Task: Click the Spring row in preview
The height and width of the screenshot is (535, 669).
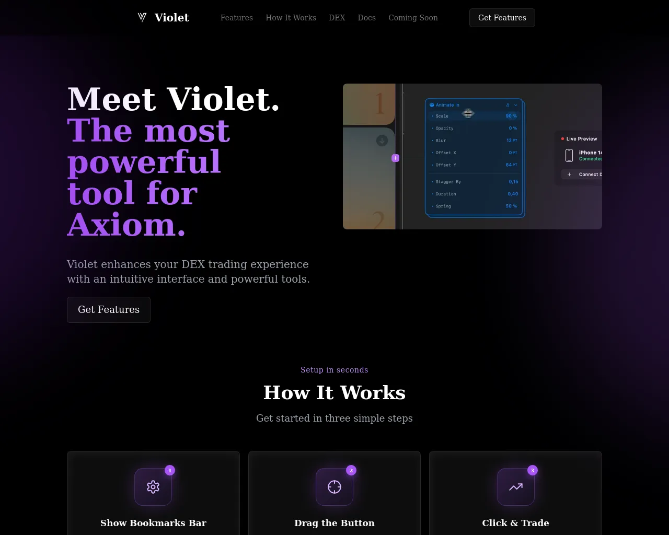Action: pyautogui.click(x=474, y=206)
